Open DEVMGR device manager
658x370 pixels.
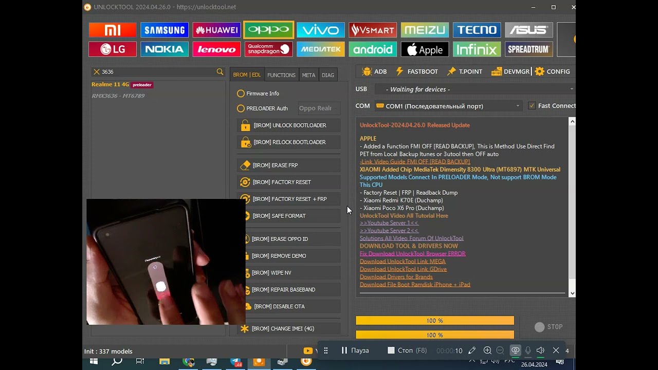click(510, 71)
